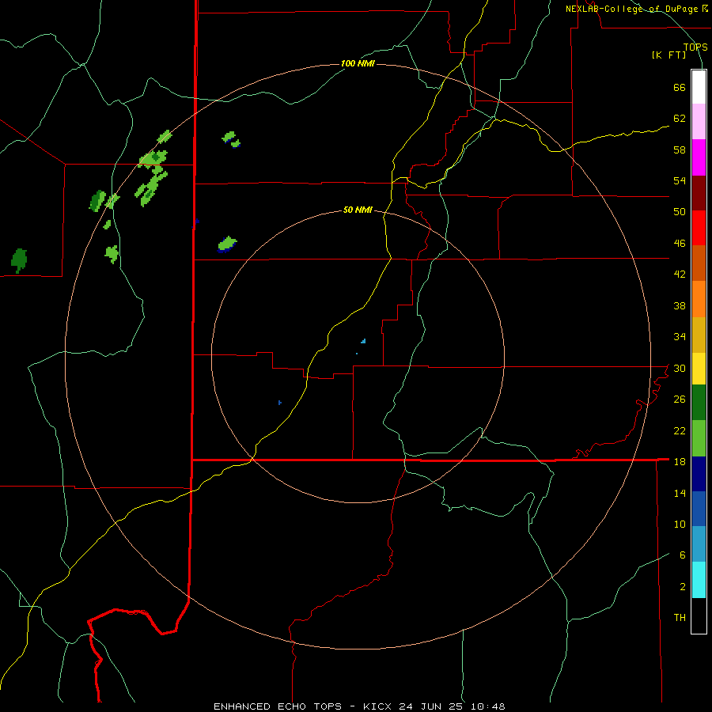Click the navy swatch between 14 and 18
Screen dimensions: 712x712
click(x=699, y=474)
